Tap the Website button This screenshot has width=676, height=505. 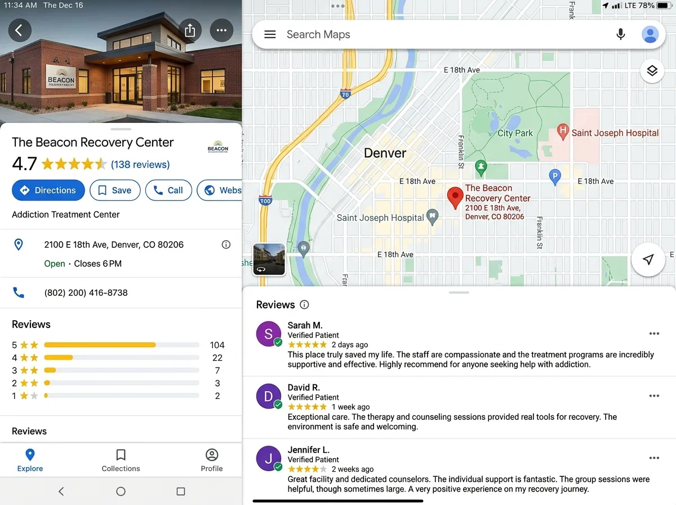coord(220,191)
